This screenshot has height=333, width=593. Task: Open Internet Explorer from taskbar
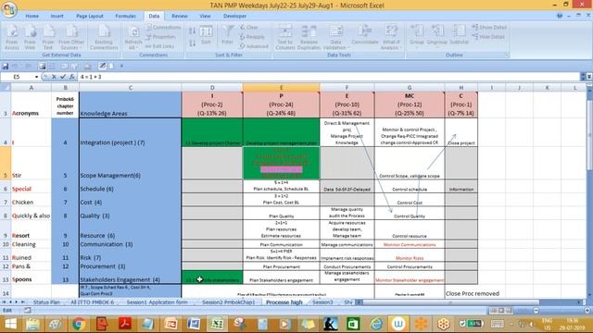[376, 324]
